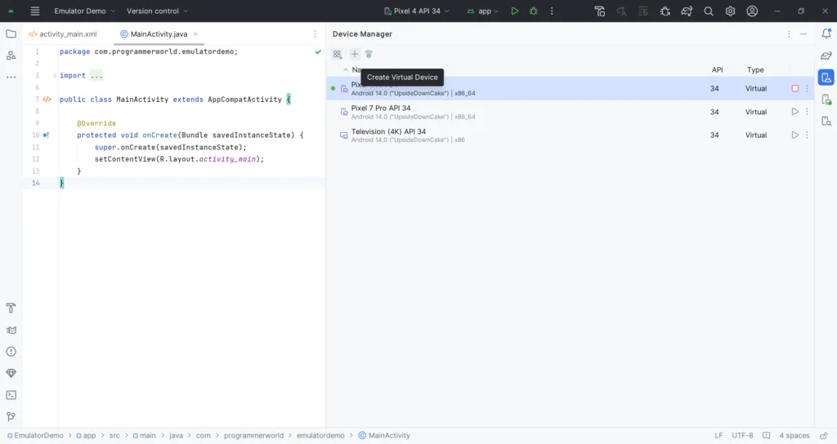Select the Pixel 7 Pro API 34 device
Screen dimensions: 837x444
[570, 112]
